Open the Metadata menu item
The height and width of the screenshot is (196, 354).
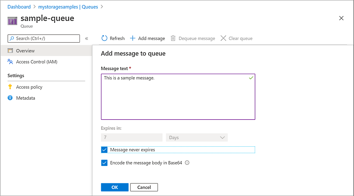coord(46,98)
